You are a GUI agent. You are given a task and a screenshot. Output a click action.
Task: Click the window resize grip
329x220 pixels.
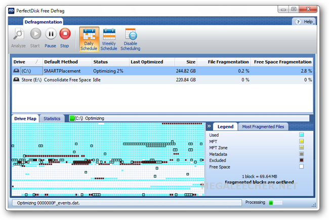(x=314, y=205)
